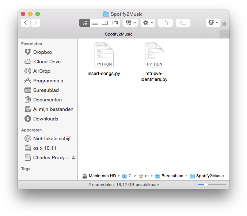Minimize the window with yellow button

[x=30, y=14]
